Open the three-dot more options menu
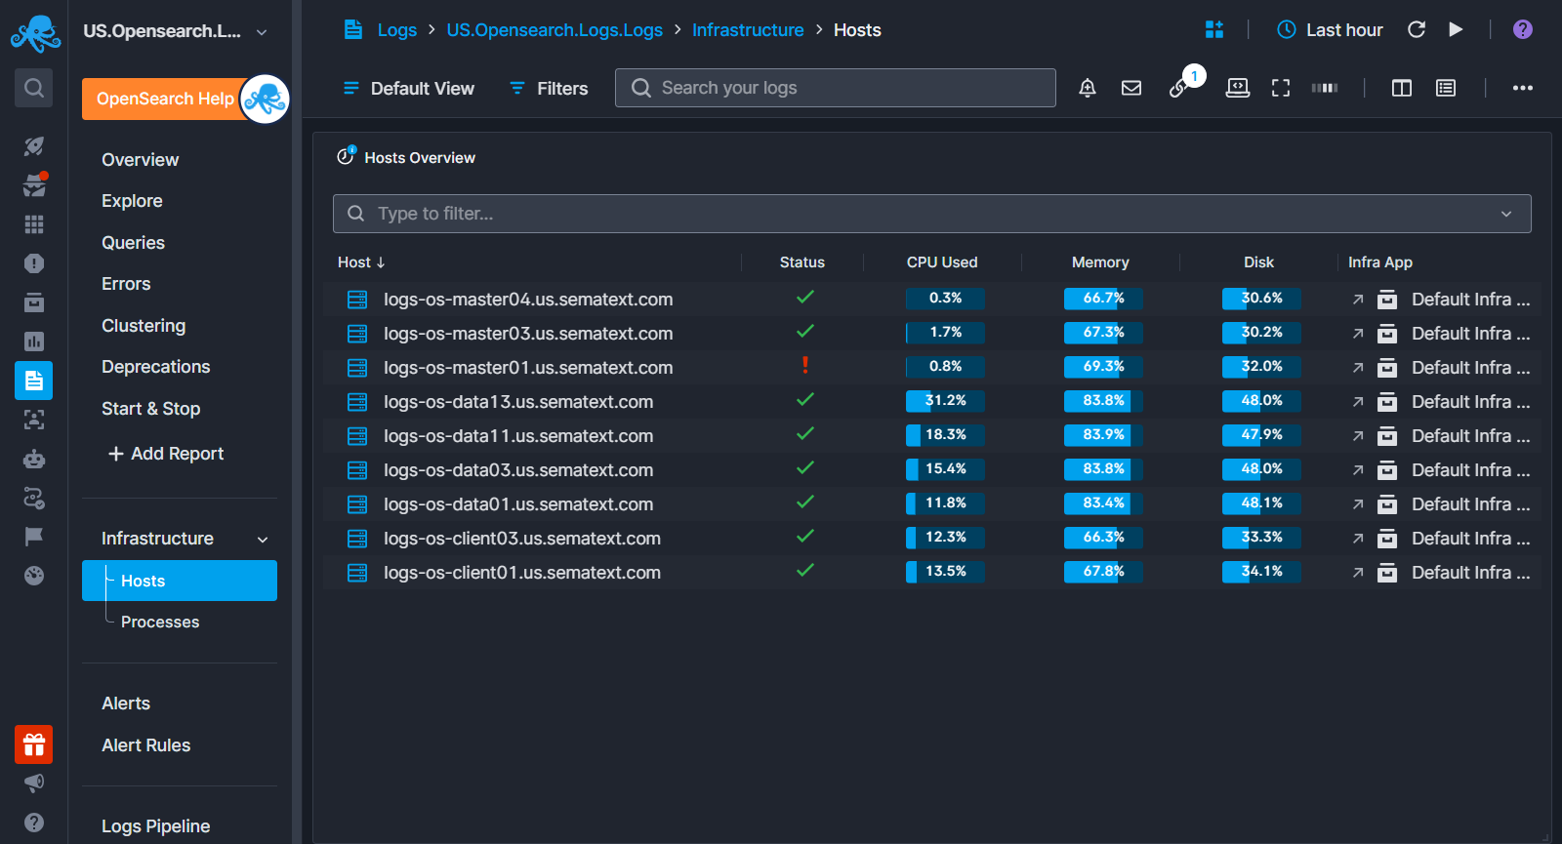 click(x=1522, y=88)
